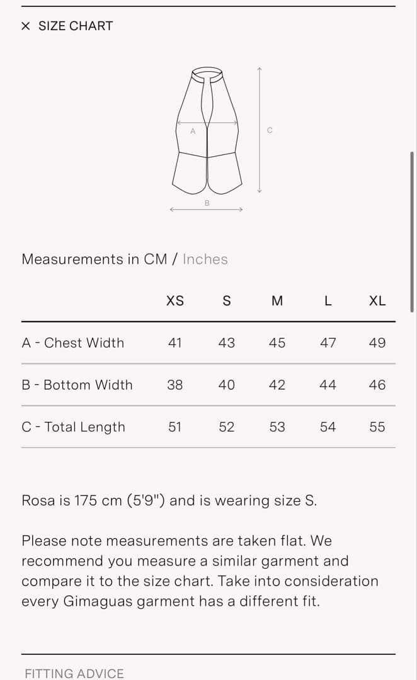Image resolution: width=417 pixels, height=680 pixels.
Task: Click the XL size column header
Action: pos(377,300)
